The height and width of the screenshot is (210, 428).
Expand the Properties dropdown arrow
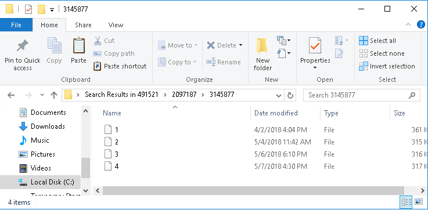(x=315, y=67)
